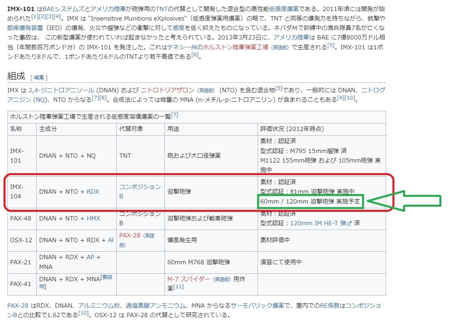The width and height of the screenshot is (452, 327).
Task: Jump to citation [11] in PAX-41 row
Action: click(x=178, y=287)
